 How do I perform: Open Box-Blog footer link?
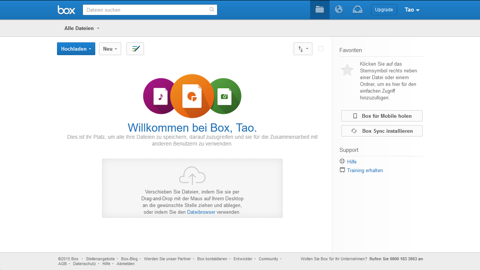129,259
